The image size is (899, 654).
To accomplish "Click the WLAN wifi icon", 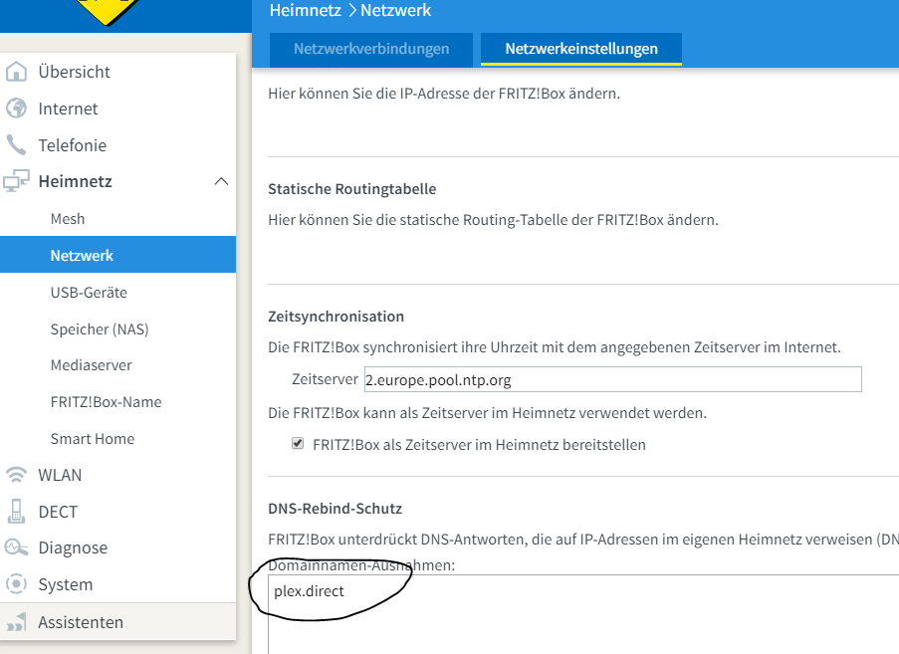I will (16, 475).
